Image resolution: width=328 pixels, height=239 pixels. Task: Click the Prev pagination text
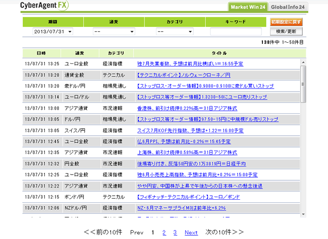(x=137, y=232)
